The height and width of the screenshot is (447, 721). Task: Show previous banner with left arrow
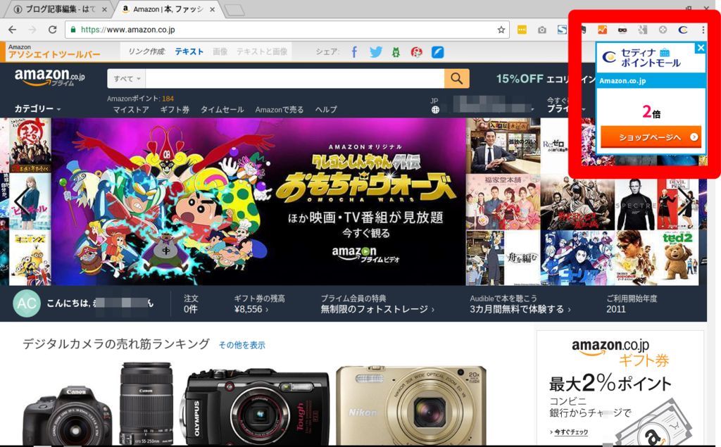(x=20, y=201)
